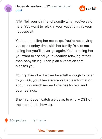Screen dimensions: 102x139
Task: Click the reddit wordmark text
Action: point(92,9)
